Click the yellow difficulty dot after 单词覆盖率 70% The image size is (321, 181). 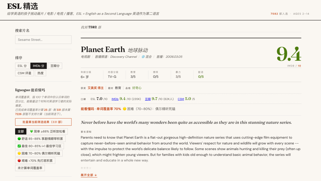125,109
